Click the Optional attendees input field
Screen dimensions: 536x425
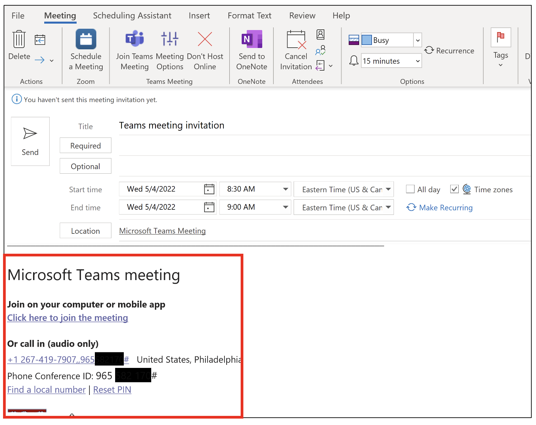click(325, 166)
